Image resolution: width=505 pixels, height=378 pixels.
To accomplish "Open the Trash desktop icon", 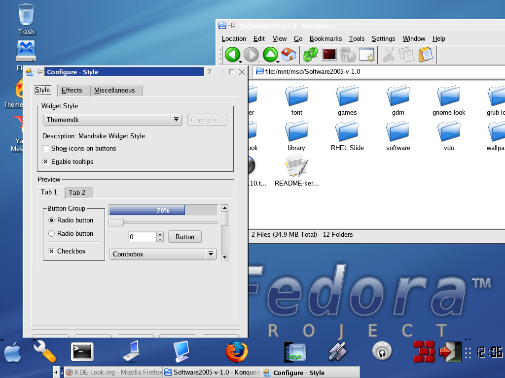I will click(x=26, y=19).
